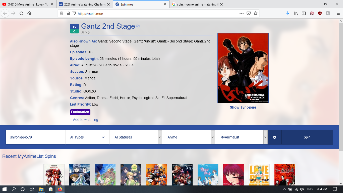Click the settings gear beside Spin button

point(274,137)
